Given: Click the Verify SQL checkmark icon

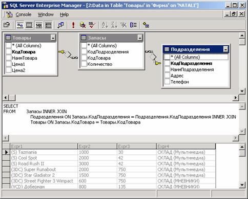Looking at the screenshot, I should tap(92, 25).
